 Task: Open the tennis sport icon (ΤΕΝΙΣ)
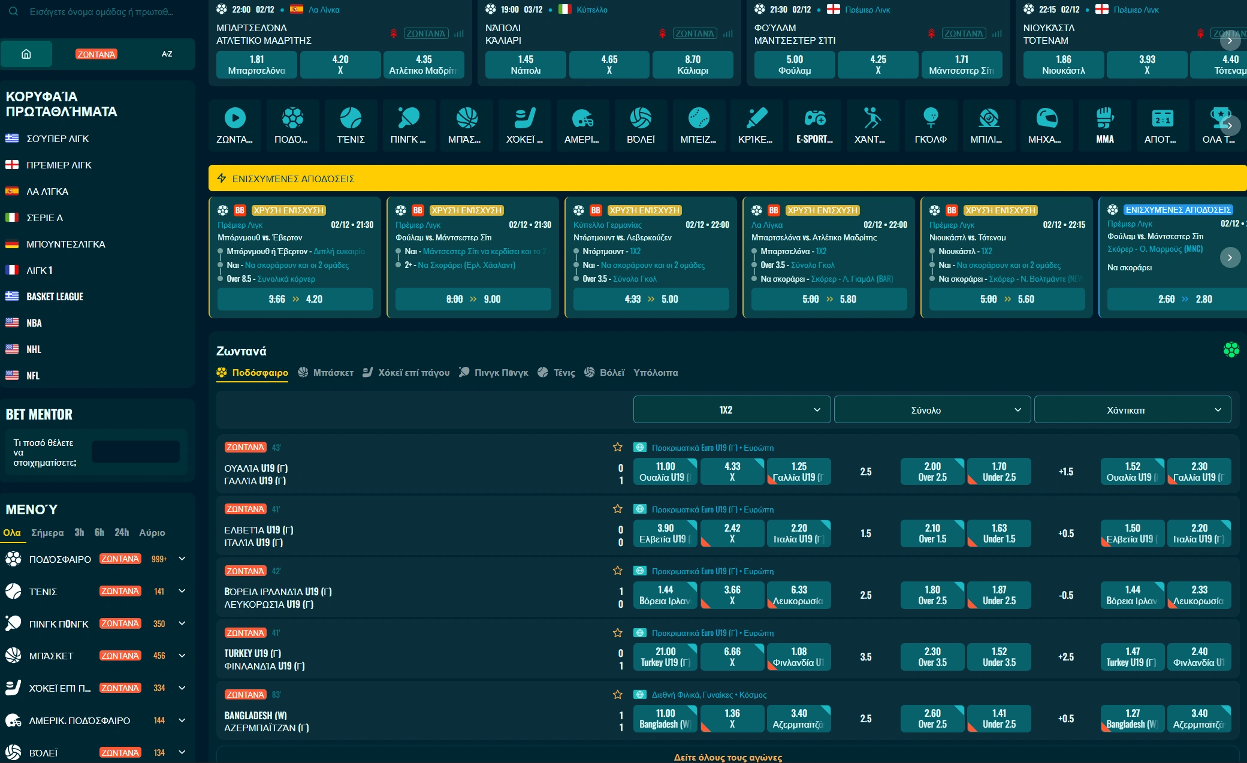(351, 125)
